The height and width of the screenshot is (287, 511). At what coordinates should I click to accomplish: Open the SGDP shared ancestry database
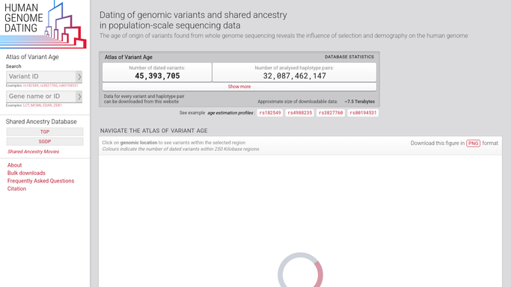coord(45,141)
